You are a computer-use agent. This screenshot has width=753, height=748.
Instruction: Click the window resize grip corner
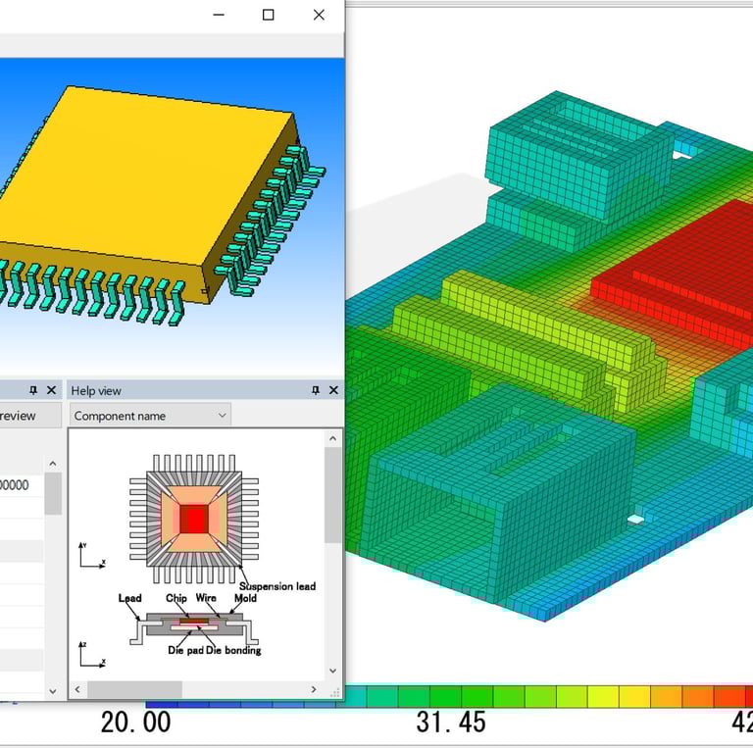[x=335, y=692]
